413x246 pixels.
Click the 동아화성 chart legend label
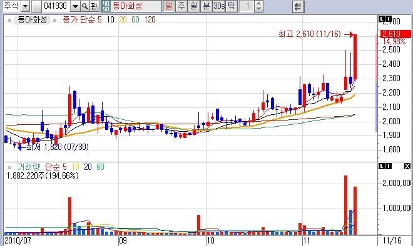tap(32, 19)
